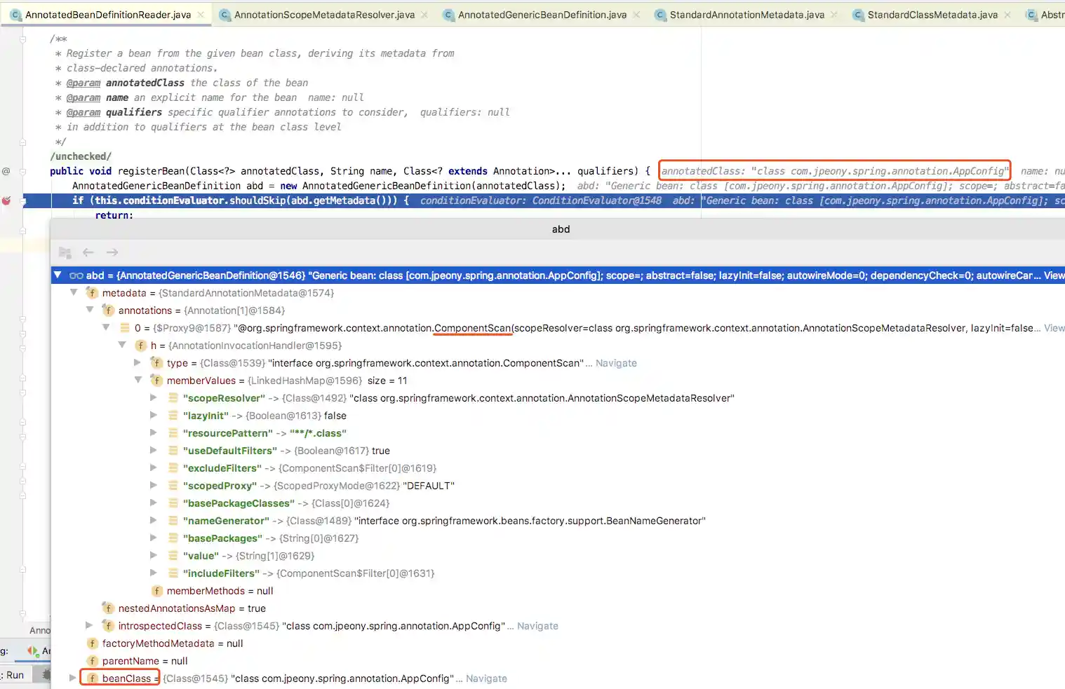Screen dimensions: 1065x689
Task: Click the set-as-root icon in popup toolbar
Action: coord(65,252)
